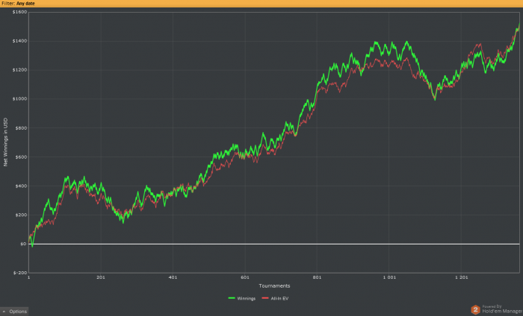Click the green Winnings legend swatch

[x=232, y=298]
